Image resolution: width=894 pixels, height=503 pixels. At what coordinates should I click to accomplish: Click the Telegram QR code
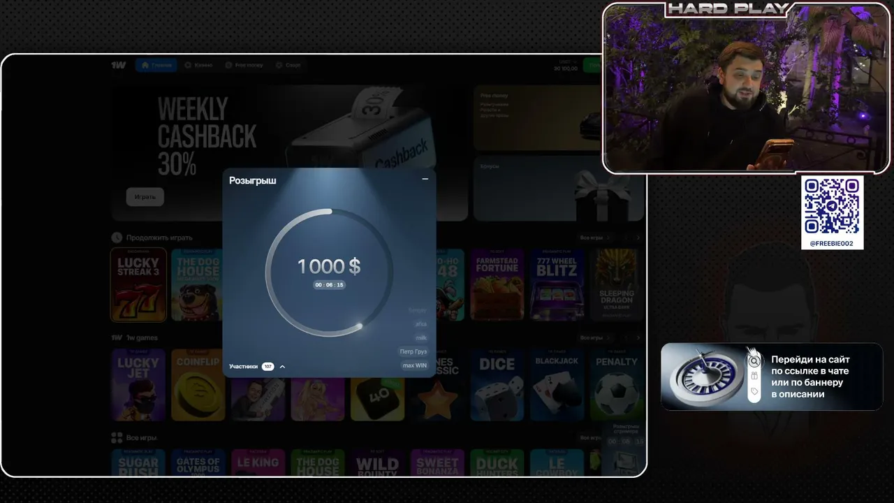tap(832, 206)
